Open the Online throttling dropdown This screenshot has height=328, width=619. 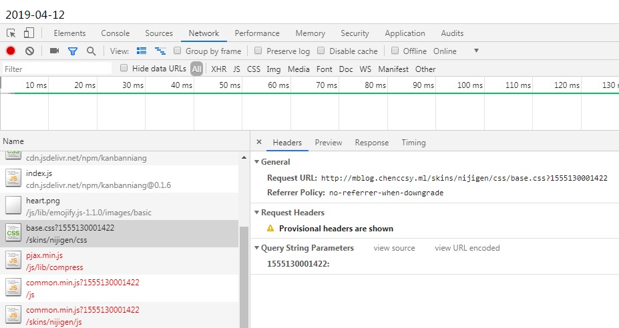476,51
